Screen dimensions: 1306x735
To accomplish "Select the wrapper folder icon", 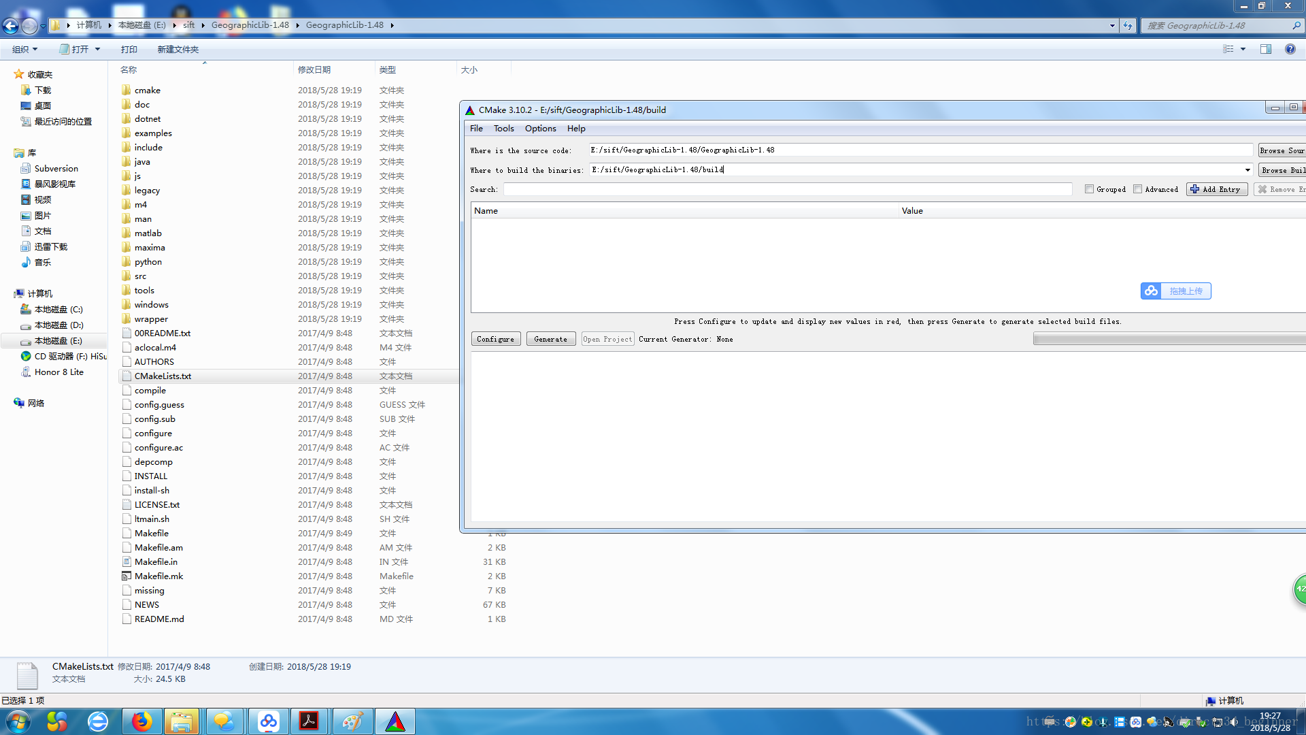I will click(x=127, y=318).
